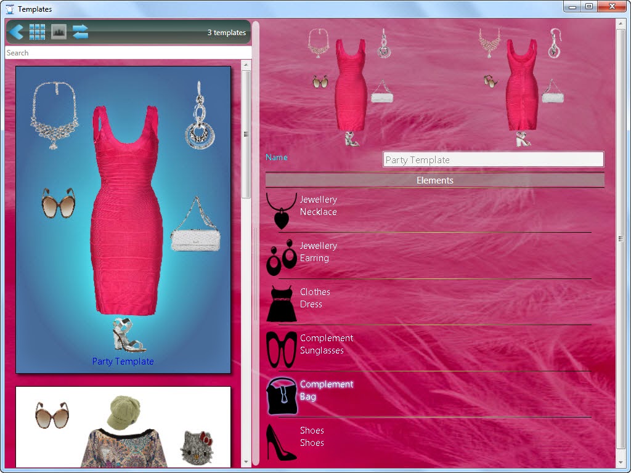This screenshot has width=631, height=473.
Task: Select the dress silhouette icon under Elements
Action: point(281,302)
